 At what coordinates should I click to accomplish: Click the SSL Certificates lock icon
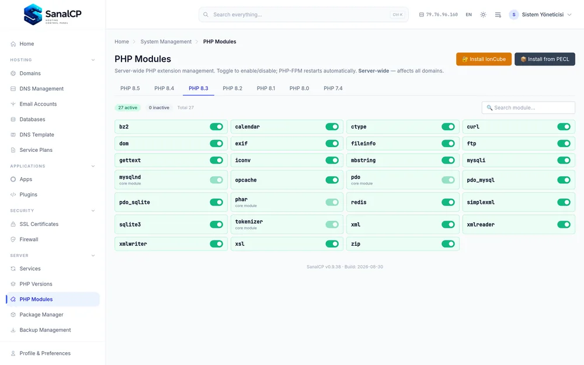click(13, 224)
